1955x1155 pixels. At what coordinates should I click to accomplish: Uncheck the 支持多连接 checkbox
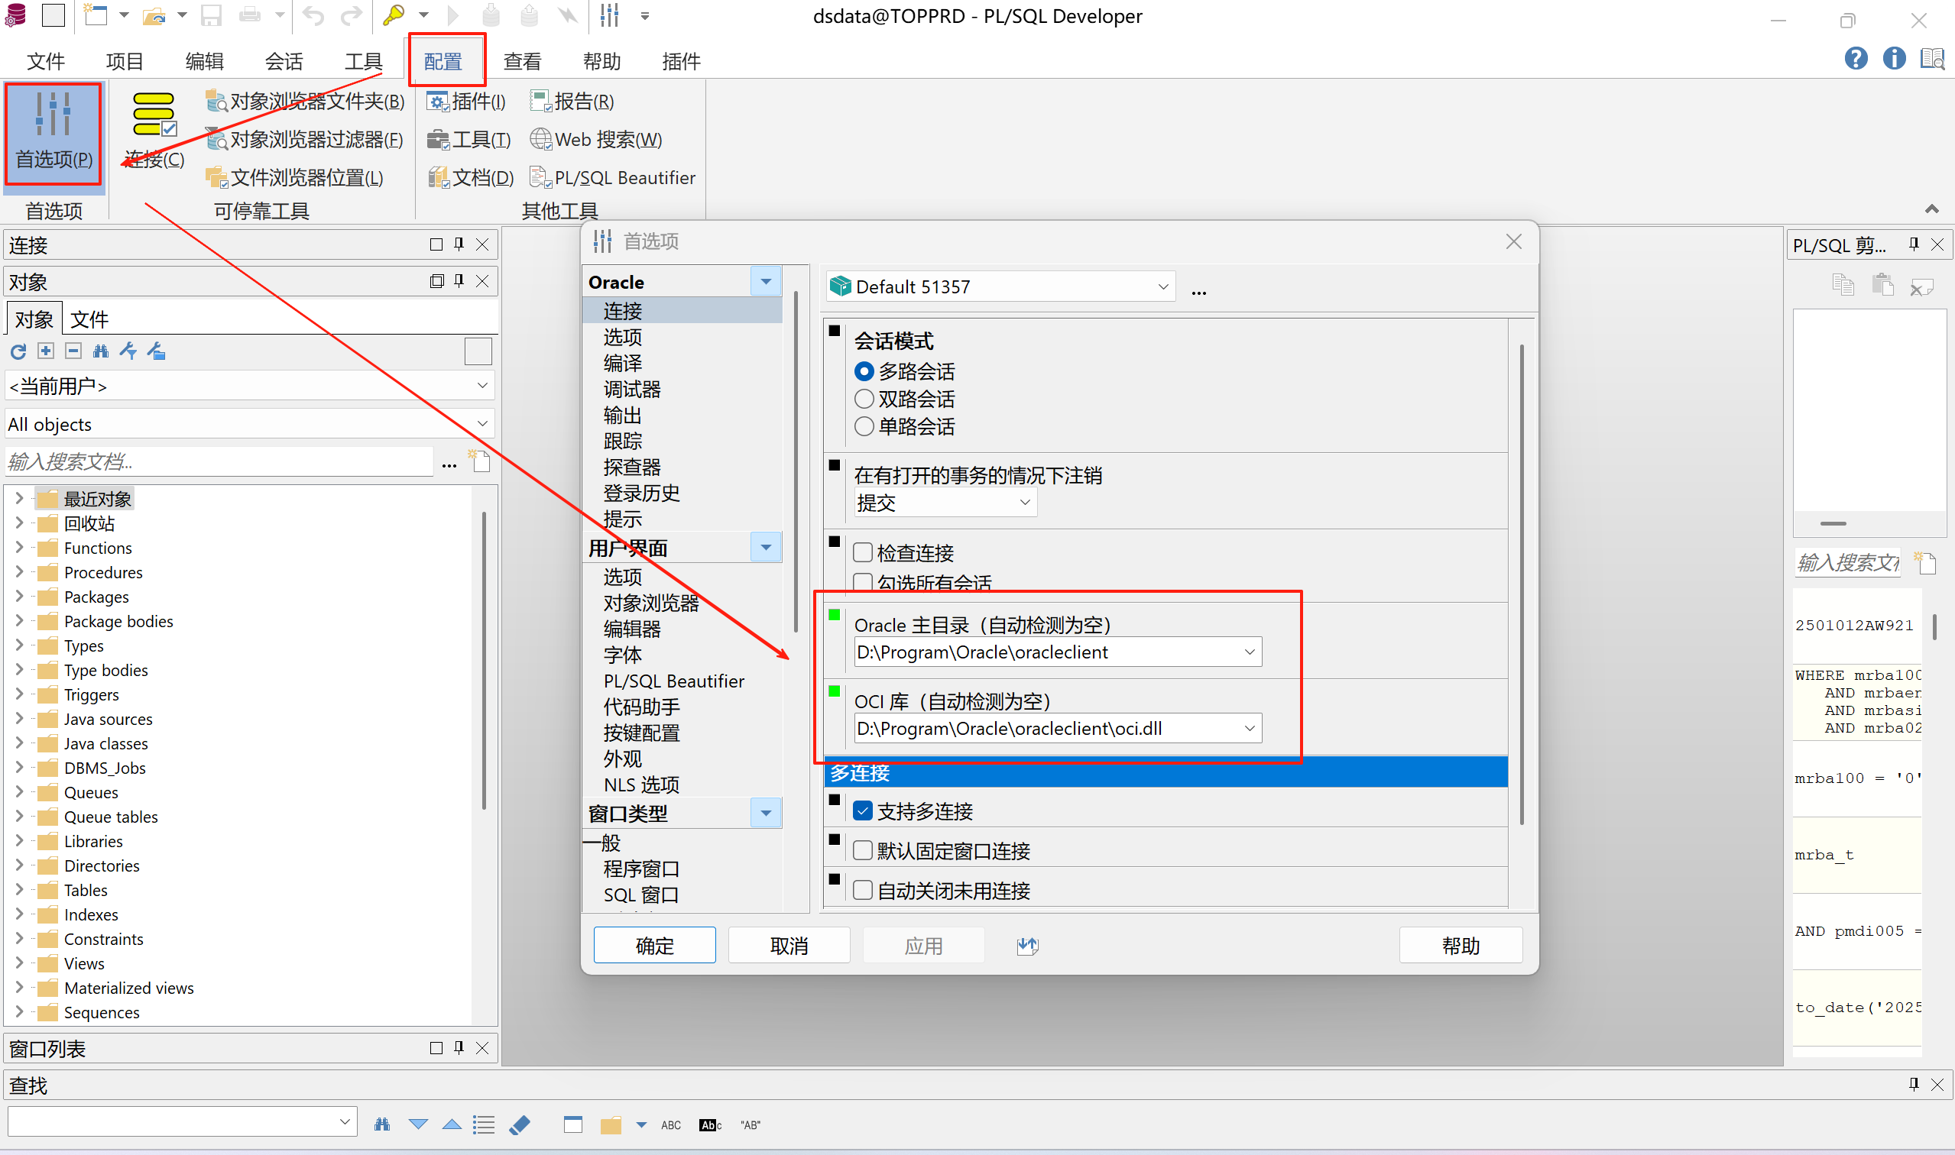(x=863, y=811)
